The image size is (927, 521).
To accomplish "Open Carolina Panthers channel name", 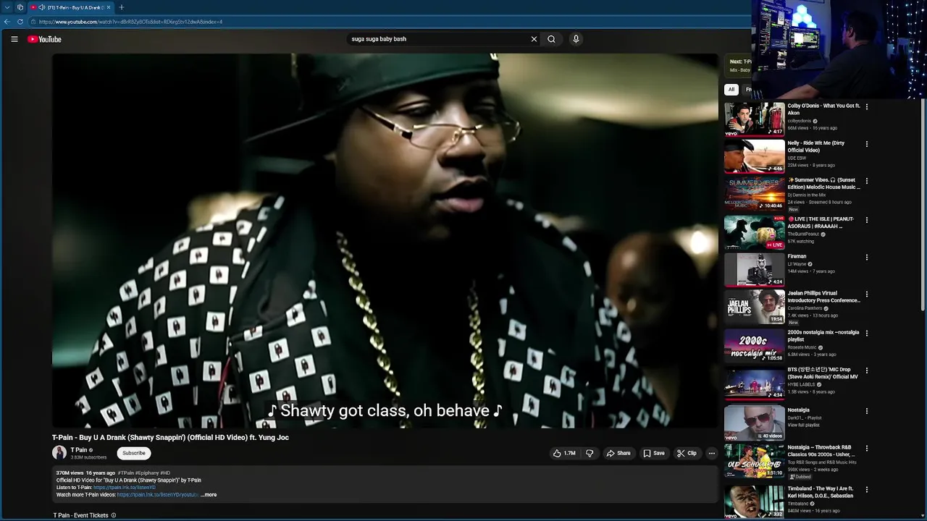I will (805, 308).
